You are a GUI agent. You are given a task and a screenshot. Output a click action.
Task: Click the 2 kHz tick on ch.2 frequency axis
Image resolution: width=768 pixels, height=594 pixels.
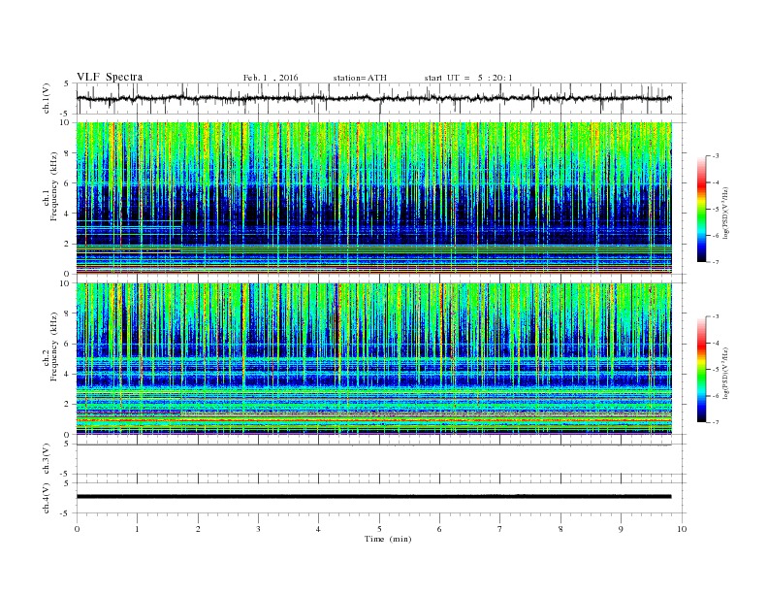click(x=67, y=405)
